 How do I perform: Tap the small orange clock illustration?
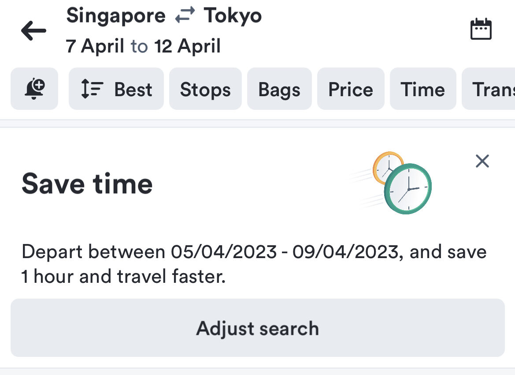click(x=385, y=165)
